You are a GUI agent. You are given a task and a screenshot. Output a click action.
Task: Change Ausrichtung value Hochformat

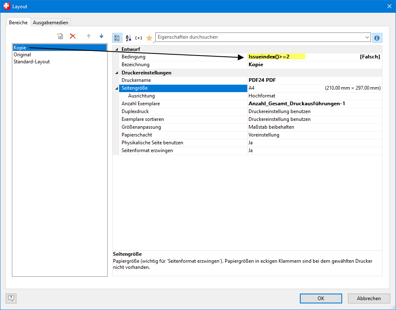pyautogui.click(x=262, y=96)
